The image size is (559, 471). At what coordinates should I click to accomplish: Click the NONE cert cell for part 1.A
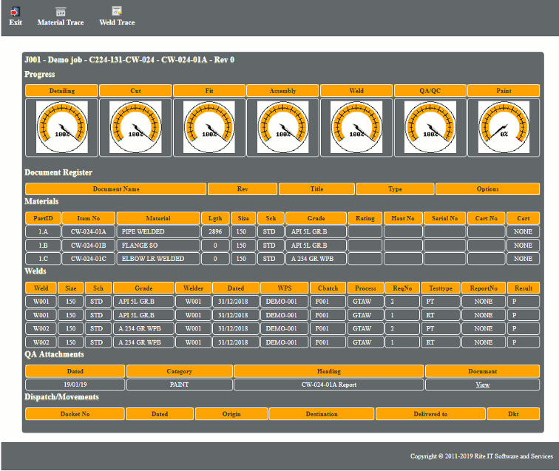(523, 231)
